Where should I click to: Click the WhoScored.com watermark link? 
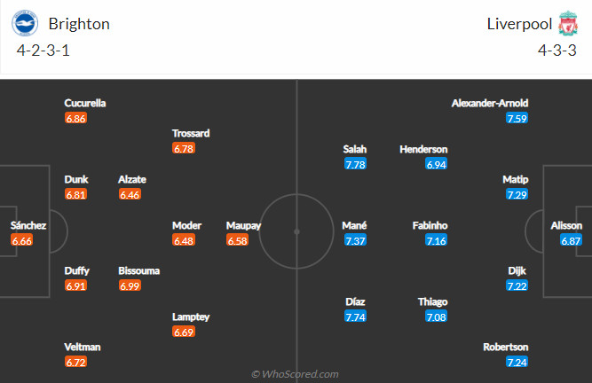295,374
